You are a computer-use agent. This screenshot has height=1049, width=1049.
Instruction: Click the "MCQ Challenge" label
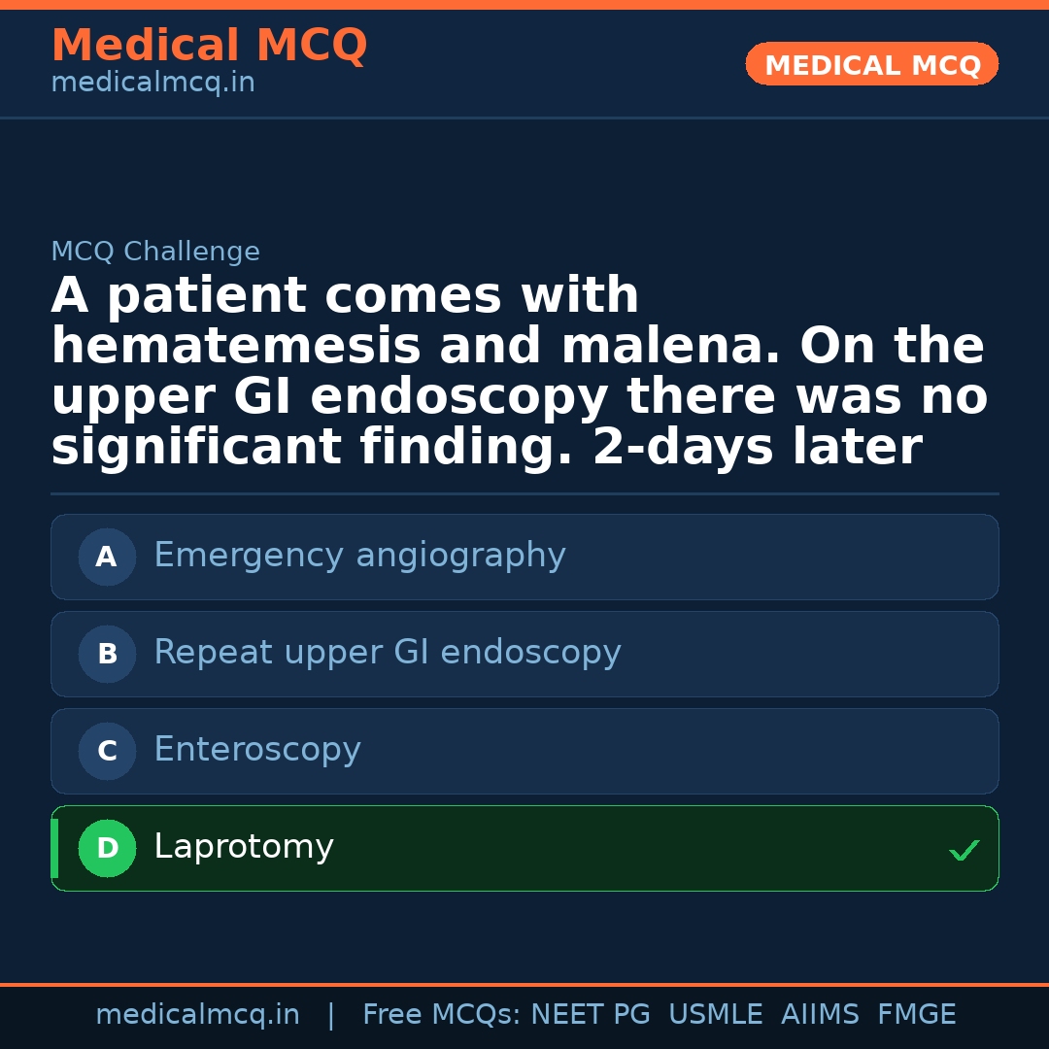pos(155,253)
